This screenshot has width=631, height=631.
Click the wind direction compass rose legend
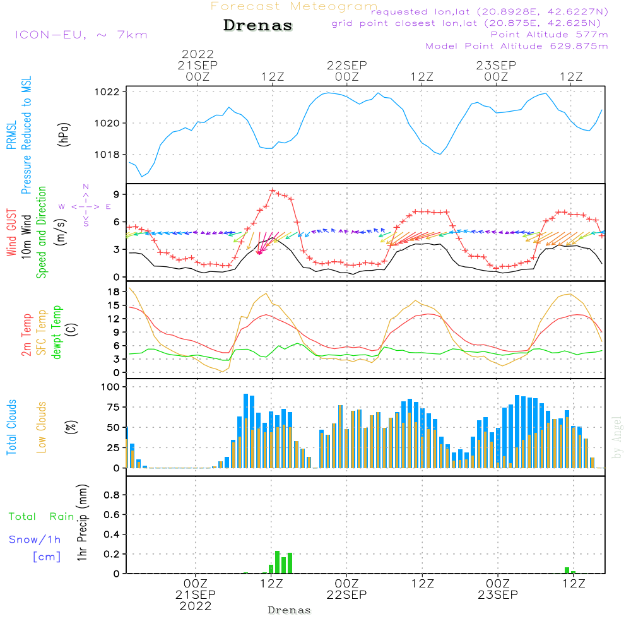click(86, 206)
